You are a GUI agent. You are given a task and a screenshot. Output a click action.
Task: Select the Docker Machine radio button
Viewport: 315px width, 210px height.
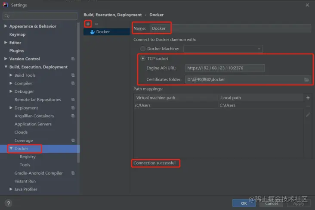(142, 49)
